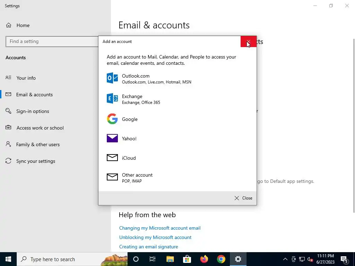The image size is (355, 266).
Task: Open Creating an email signature link
Action: click(148, 247)
